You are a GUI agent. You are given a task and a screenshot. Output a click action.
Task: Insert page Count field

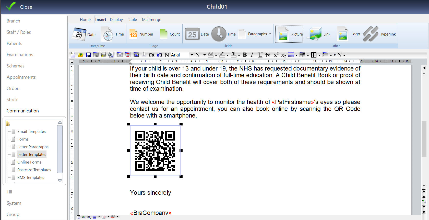[170, 34]
